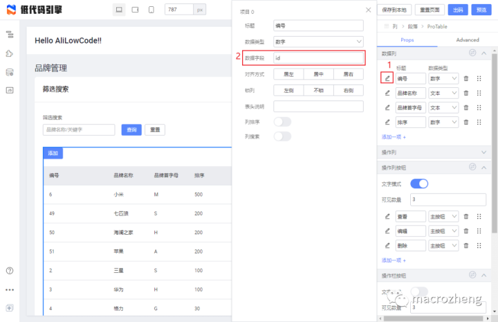The height and width of the screenshot is (322, 498).
Task: Open data type dropdown for 品牌首字母 row
Action: (x=443, y=108)
